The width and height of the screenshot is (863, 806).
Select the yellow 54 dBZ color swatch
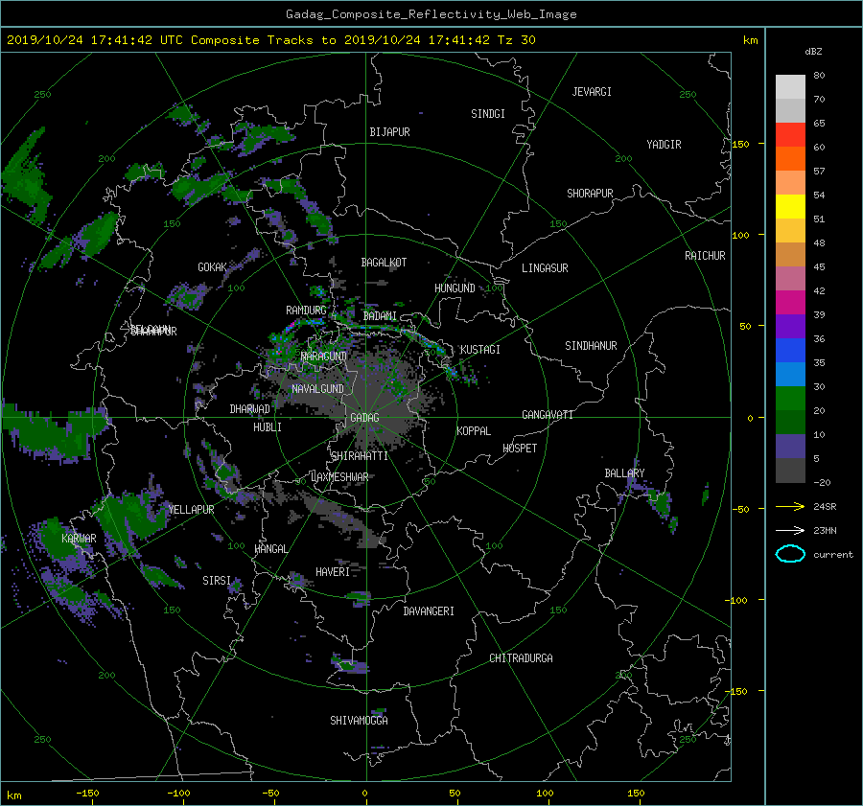tap(790, 206)
